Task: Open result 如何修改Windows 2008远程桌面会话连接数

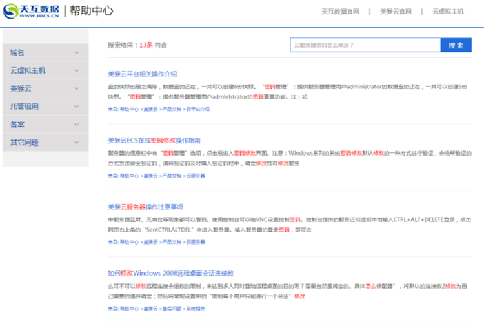Action: tap(171, 273)
